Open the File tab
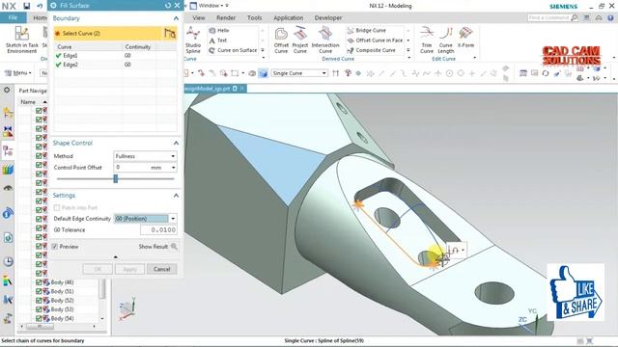This screenshot has width=618, height=347. coord(13,17)
